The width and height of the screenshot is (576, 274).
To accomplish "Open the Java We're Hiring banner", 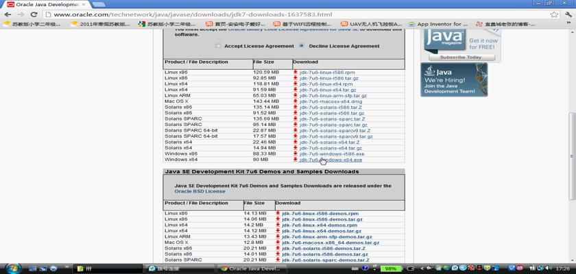I will 454,79.
